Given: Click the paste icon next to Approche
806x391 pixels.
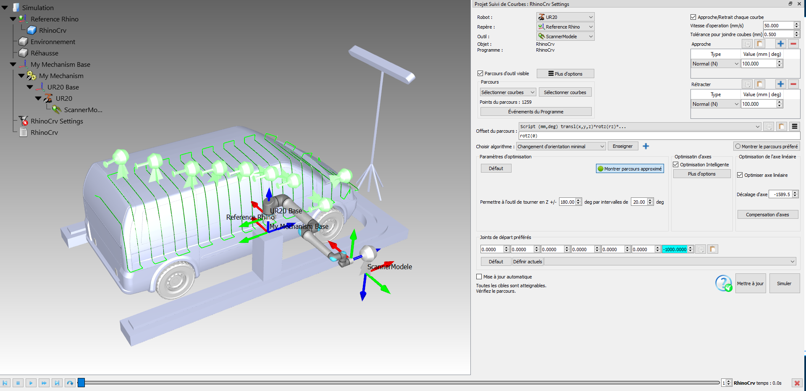Looking at the screenshot, I should pyautogui.click(x=759, y=44).
